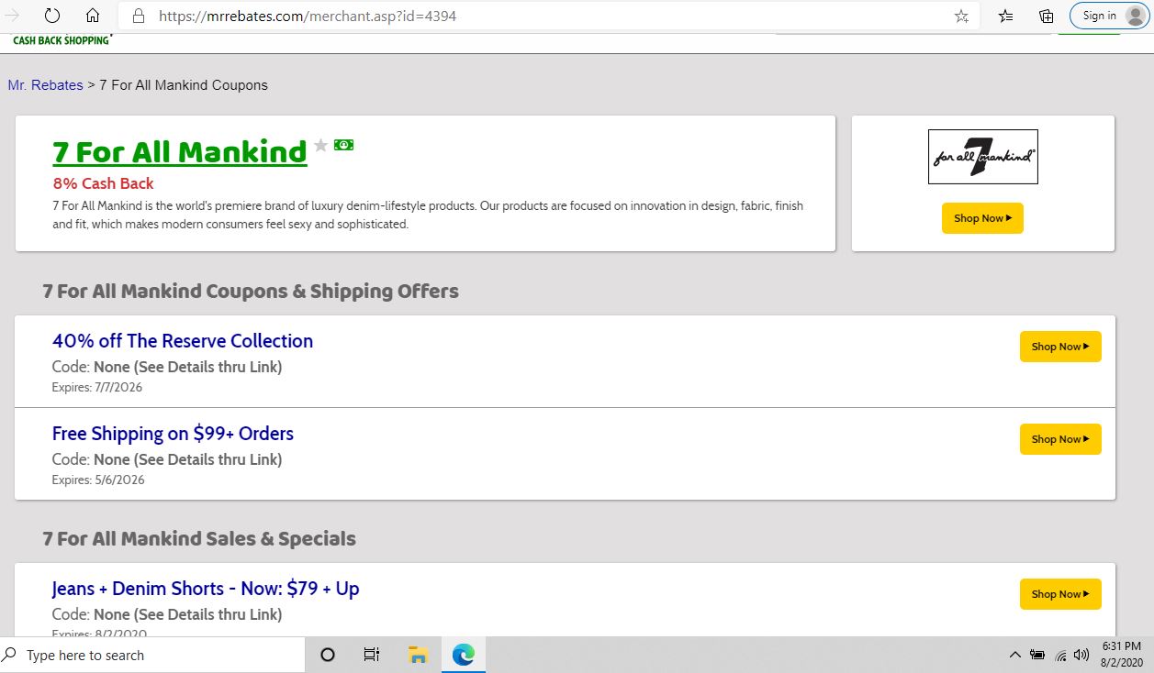The width and height of the screenshot is (1154, 673).
Task: Open the 40% off The Reserve Collection offer
Action: [x=183, y=341]
